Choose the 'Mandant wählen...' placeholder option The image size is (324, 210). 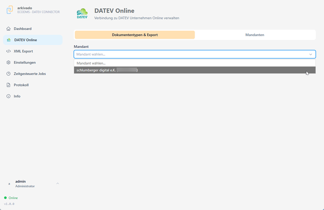(x=195, y=63)
